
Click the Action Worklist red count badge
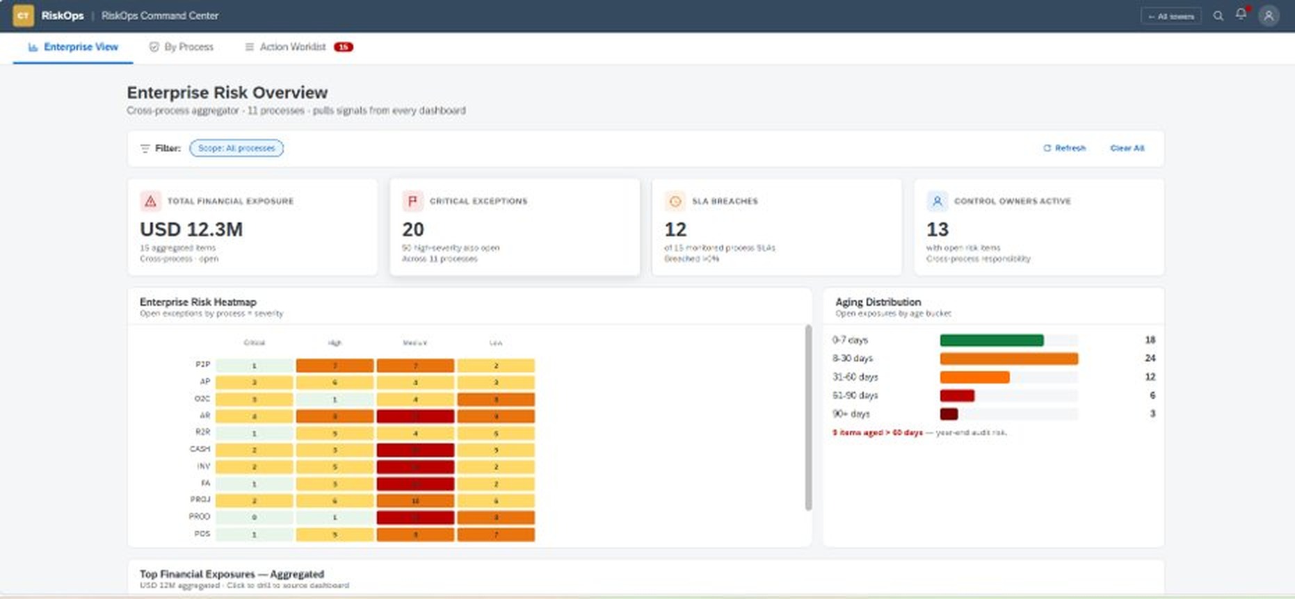(x=344, y=47)
